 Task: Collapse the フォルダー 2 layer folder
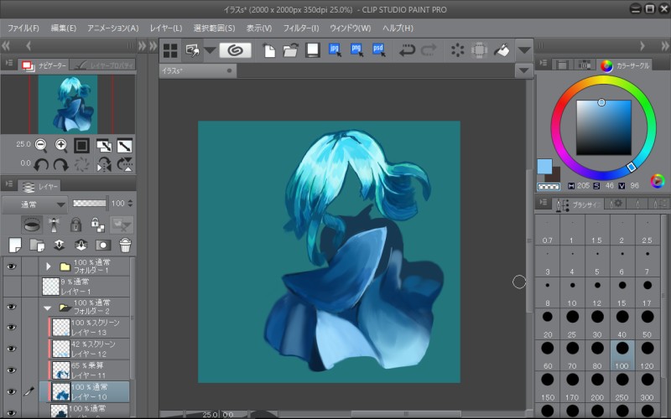(49, 308)
